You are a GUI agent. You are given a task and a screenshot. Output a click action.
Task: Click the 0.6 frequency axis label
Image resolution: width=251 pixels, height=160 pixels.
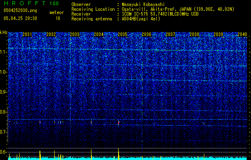point(3,152)
